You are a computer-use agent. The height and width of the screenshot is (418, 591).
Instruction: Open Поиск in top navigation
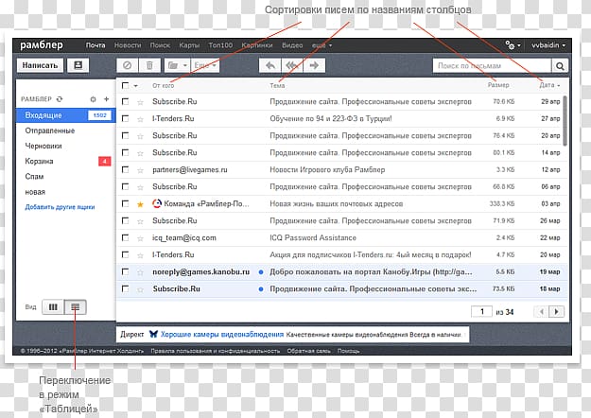click(160, 45)
